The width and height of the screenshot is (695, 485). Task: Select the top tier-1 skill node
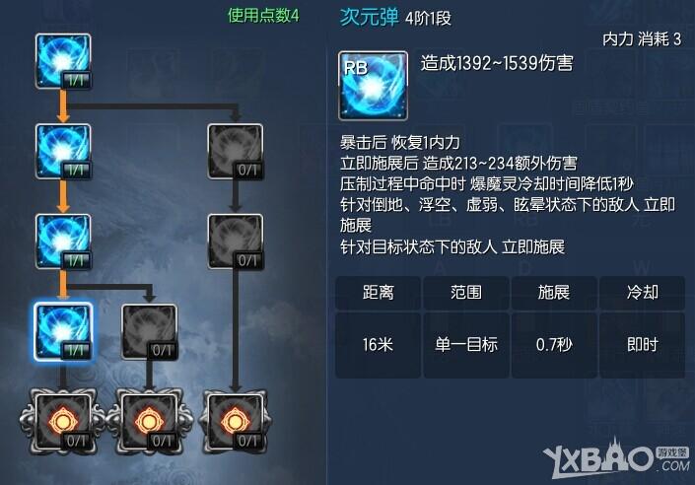(63, 61)
